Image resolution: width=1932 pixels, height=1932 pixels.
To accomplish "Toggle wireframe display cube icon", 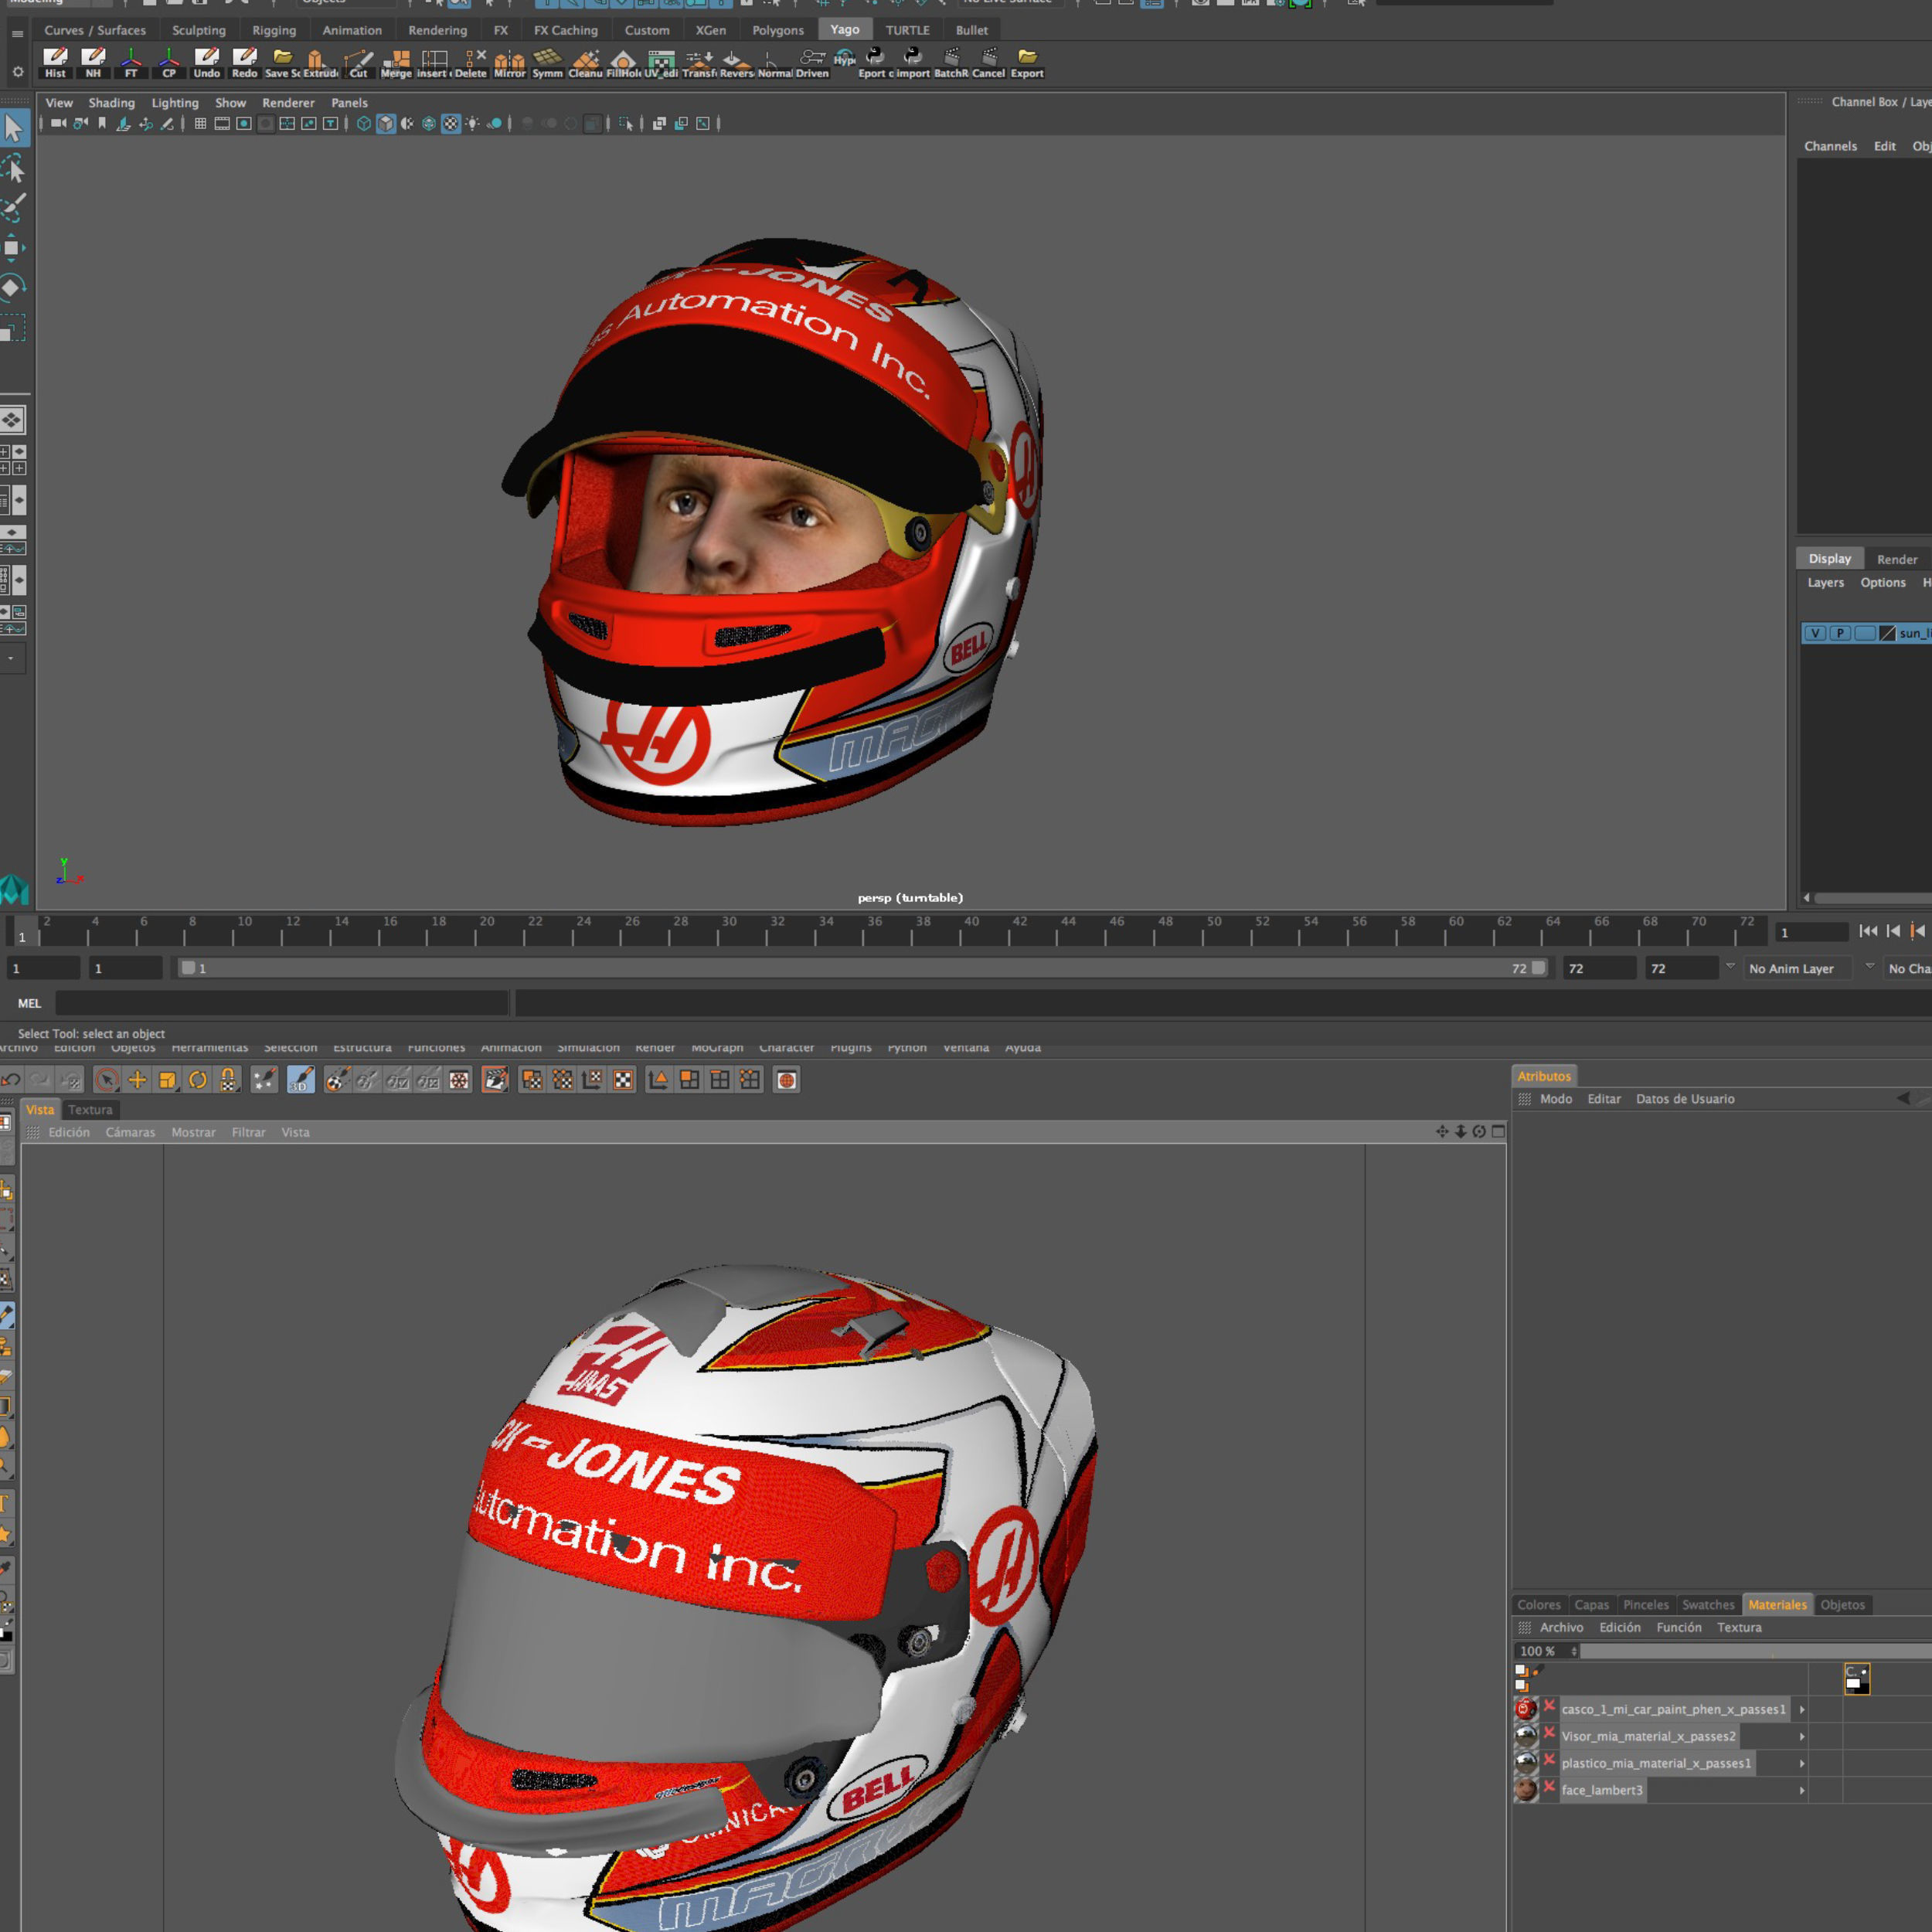I will pyautogui.click(x=364, y=124).
